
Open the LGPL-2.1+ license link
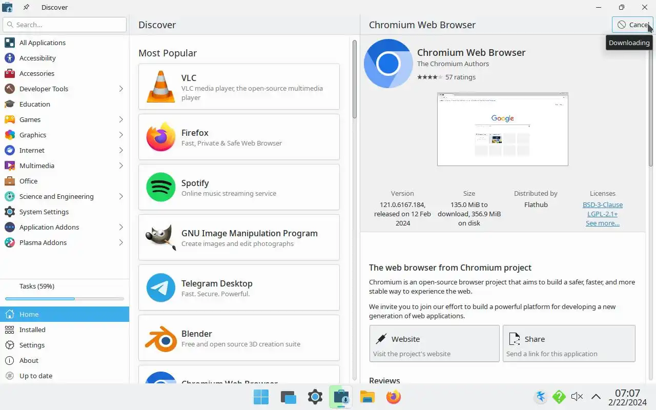(x=602, y=214)
